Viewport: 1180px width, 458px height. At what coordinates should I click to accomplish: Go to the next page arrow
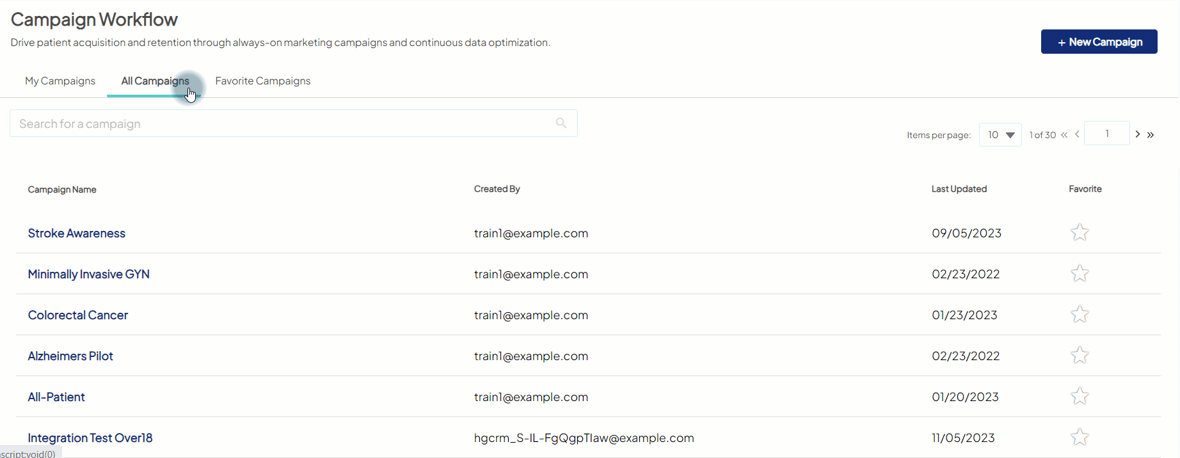[1138, 134]
